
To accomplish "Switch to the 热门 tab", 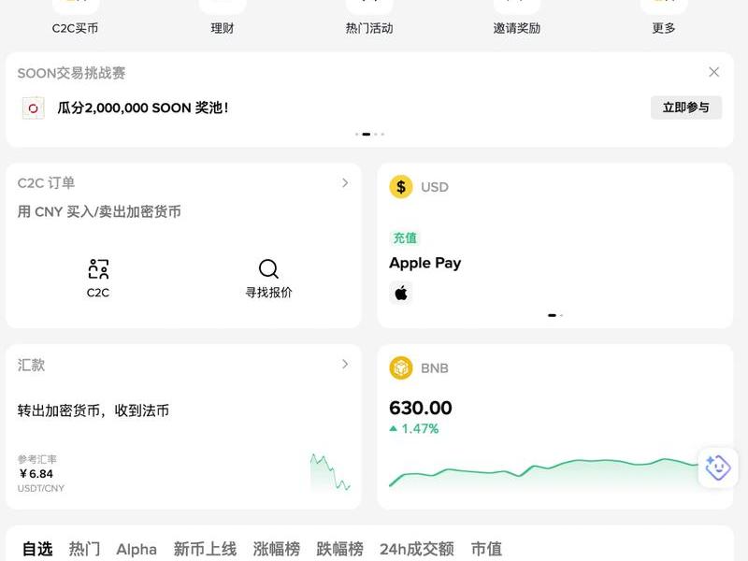I will pos(84,549).
